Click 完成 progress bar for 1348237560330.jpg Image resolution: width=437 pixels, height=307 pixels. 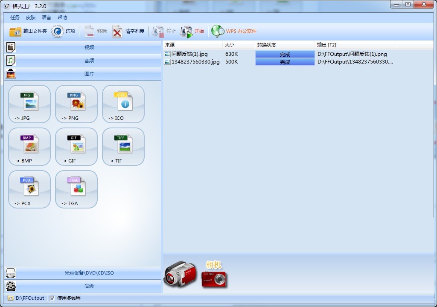pyautogui.click(x=285, y=62)
